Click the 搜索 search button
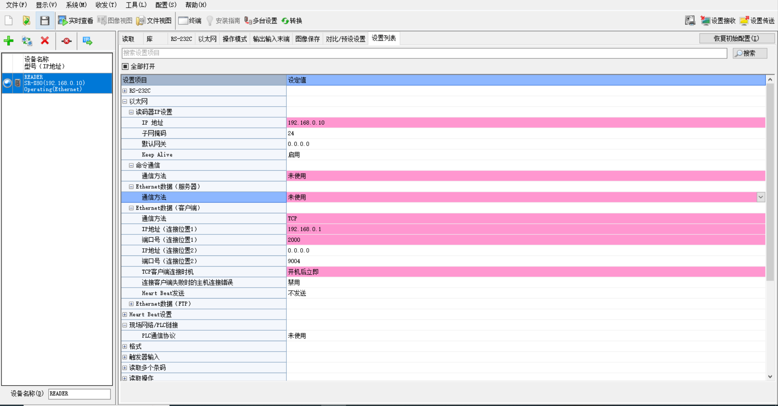 (750, 53)
